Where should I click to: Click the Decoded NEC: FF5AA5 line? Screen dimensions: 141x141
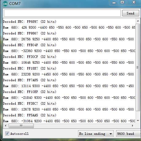point(29,115)
